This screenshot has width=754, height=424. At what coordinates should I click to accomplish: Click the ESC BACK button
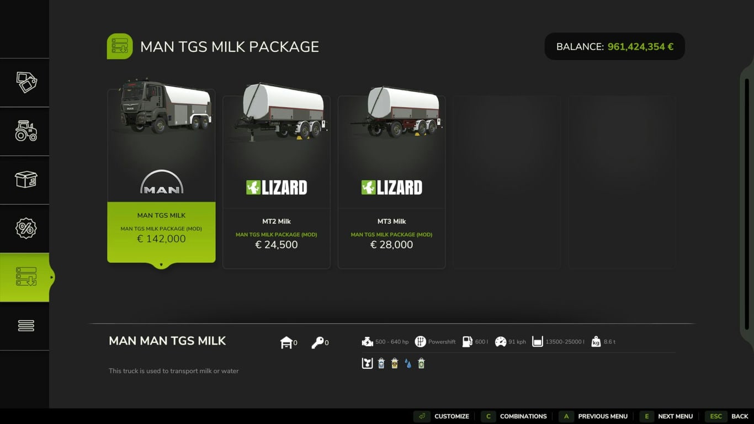click(x=726, y=416)
